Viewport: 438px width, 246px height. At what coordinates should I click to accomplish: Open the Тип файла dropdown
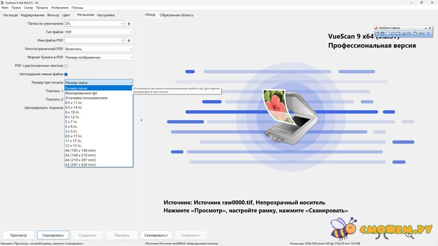pos(99,32)
